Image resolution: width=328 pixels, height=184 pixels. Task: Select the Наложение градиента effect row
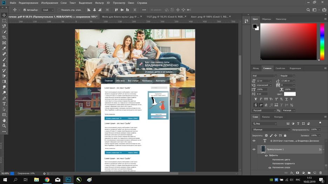(283, 164)
